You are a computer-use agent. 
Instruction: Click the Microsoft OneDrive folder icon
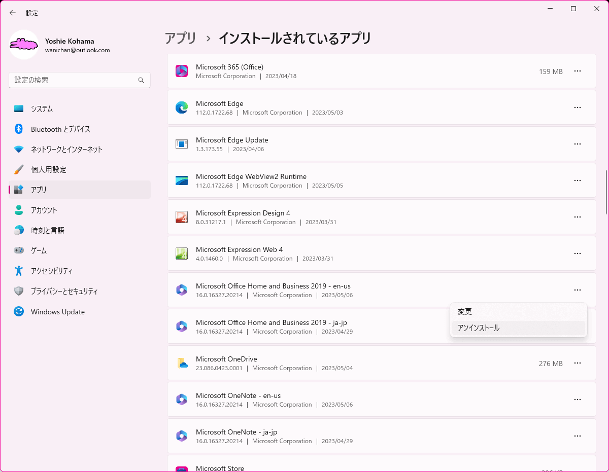[182, 363]
